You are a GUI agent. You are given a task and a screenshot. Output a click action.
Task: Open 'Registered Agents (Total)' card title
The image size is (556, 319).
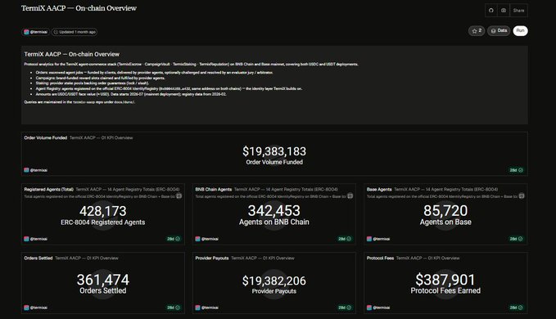[x=48, y=190]
